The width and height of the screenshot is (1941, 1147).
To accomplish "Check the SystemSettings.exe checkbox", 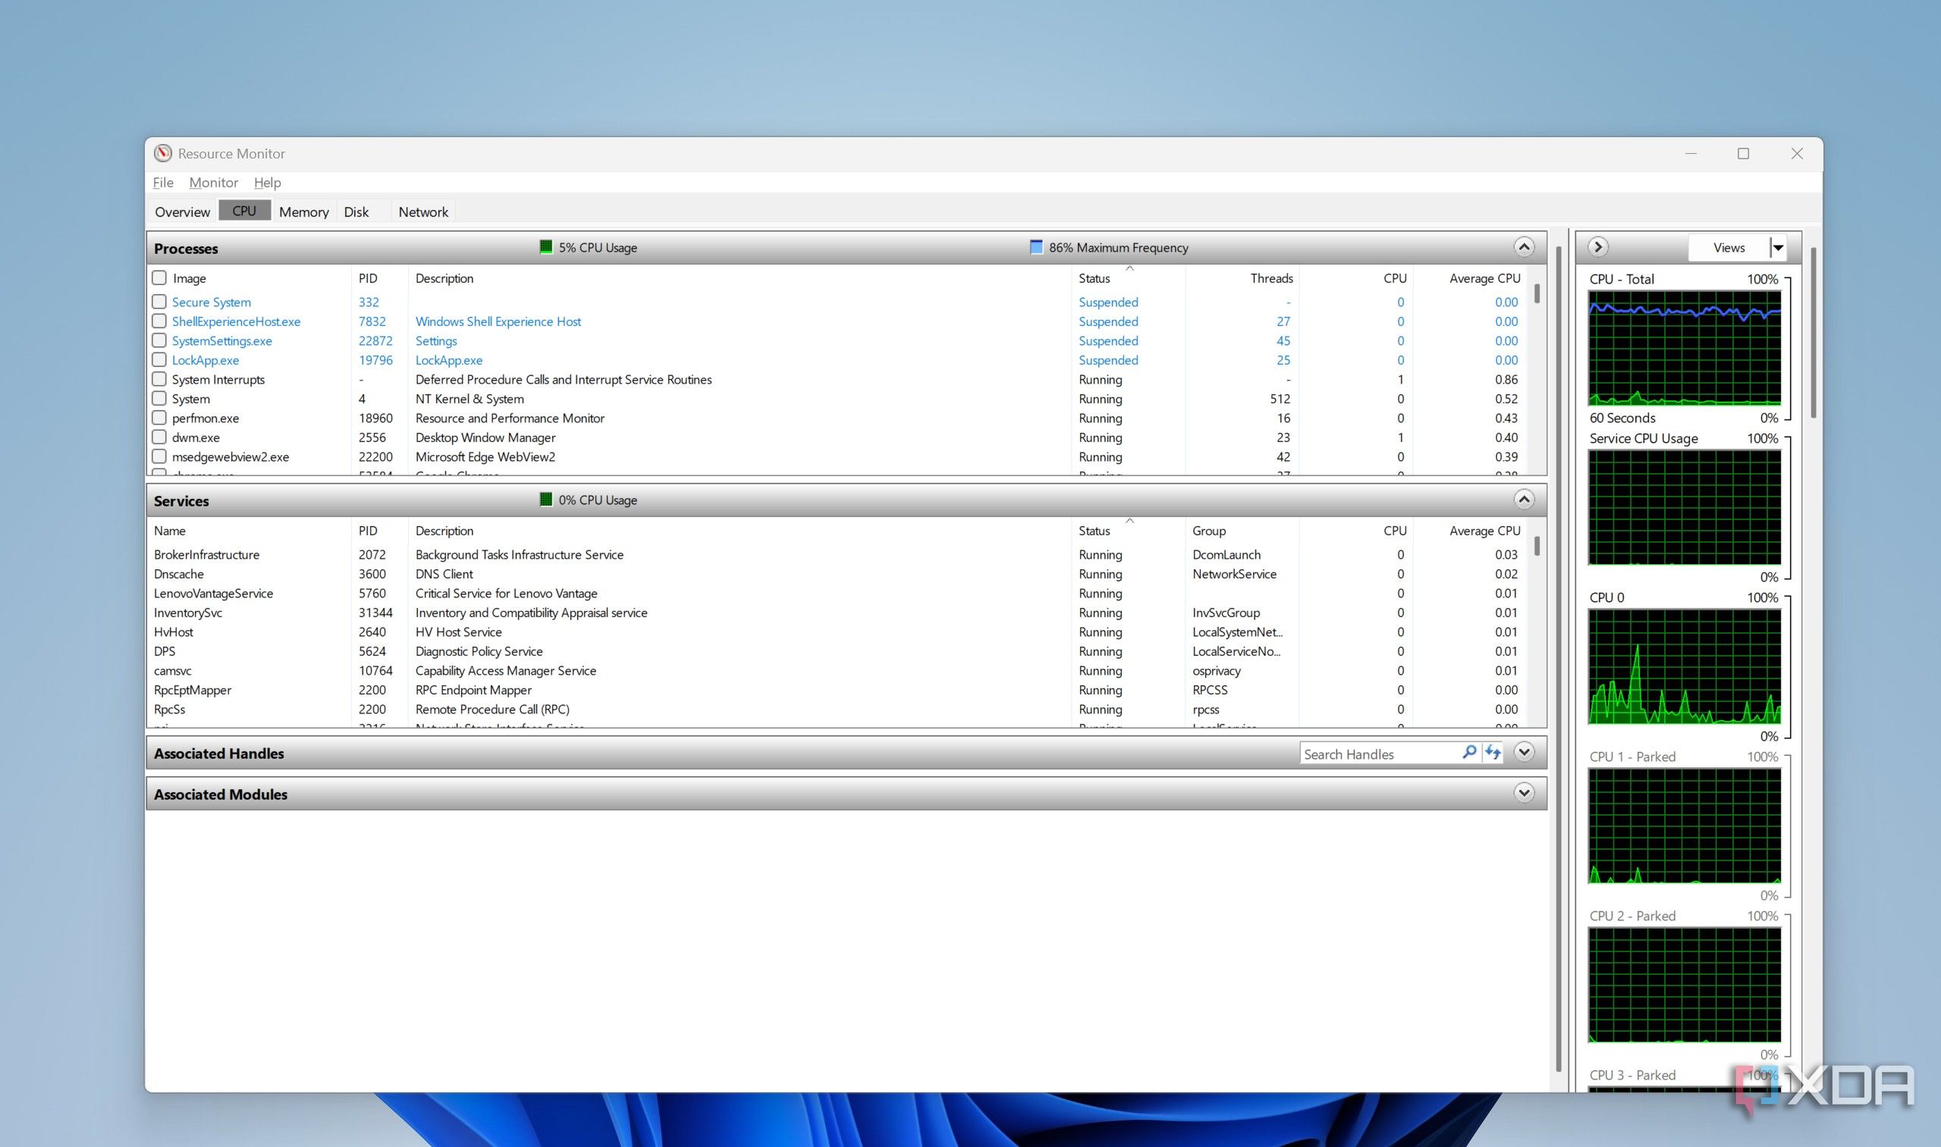I will tap(159, 340).
